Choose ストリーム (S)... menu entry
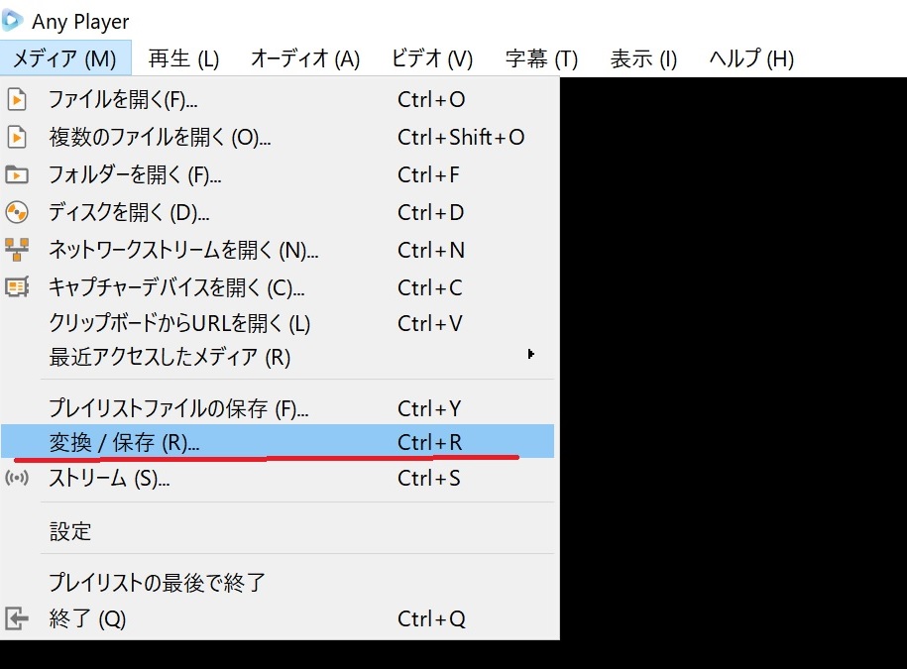The image size is (907, 669). 278,478
